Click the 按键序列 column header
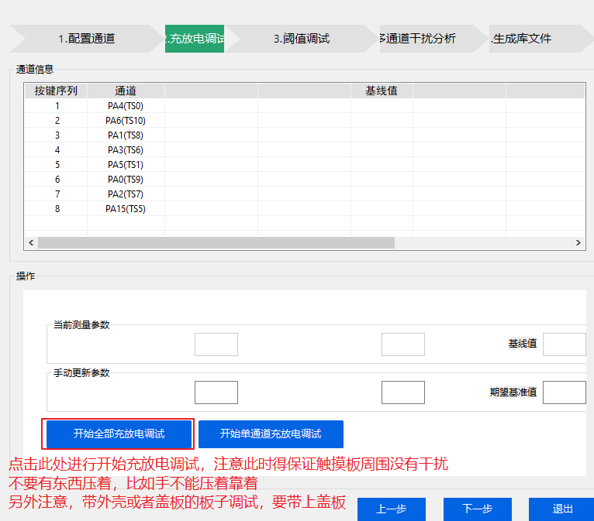The image size is (594, 521). pos(56,91)
